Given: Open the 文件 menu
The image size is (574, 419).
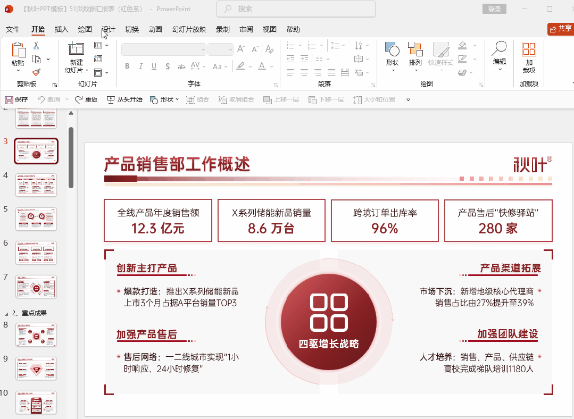Looking at the screenshot, I should 12,29.
